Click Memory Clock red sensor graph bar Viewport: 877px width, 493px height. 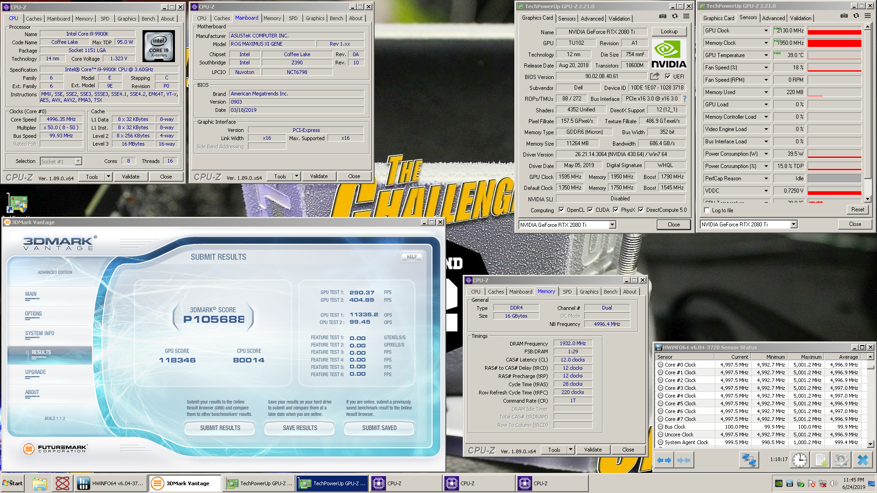pos(835,43)
